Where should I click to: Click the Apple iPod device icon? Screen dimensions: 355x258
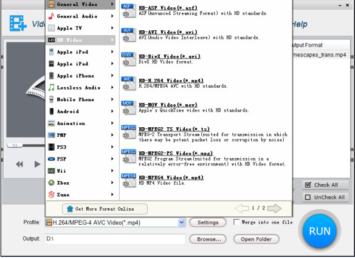point(52,52)
